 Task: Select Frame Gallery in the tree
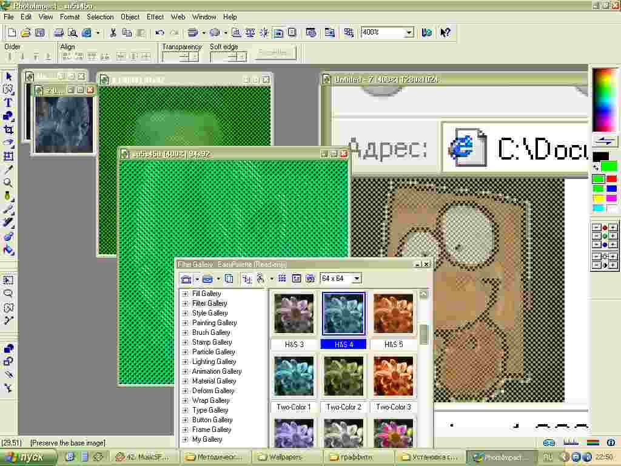pos(212,430)
